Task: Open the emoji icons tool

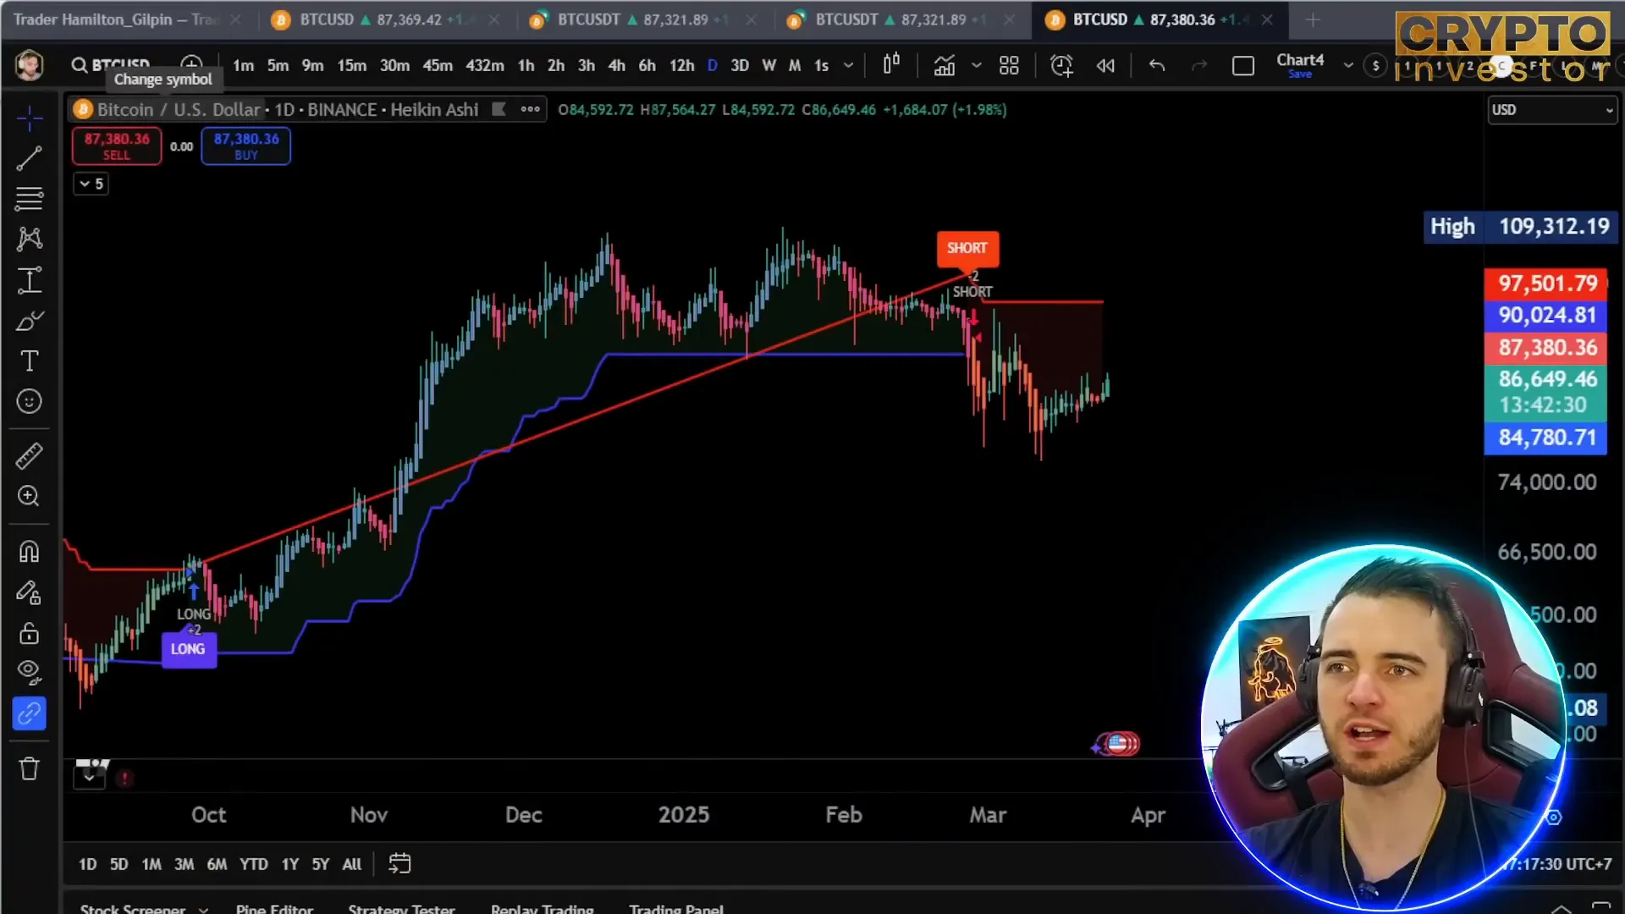Action: pyautogui.click(x=30, y=402)
